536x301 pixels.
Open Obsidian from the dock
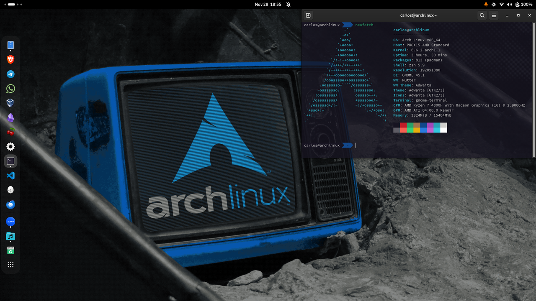click(10, 117)
